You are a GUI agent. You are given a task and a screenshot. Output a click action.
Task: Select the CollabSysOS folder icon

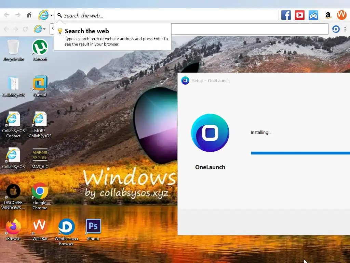[x=13, y=87]
